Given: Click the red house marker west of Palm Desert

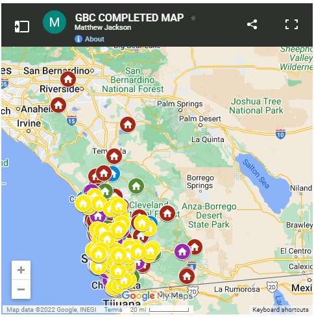Looking at the screenshot, I should (x=128, y=124).
